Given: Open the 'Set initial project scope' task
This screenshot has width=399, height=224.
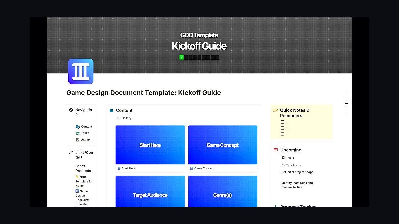Looking at the screenshot, I should click(297, 172).
